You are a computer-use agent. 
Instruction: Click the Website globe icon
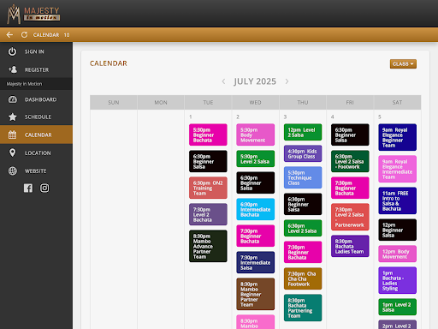tap(13, 170)
